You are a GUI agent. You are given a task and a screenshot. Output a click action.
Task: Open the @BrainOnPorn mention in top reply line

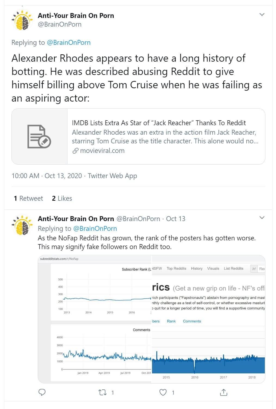point(69,43)
